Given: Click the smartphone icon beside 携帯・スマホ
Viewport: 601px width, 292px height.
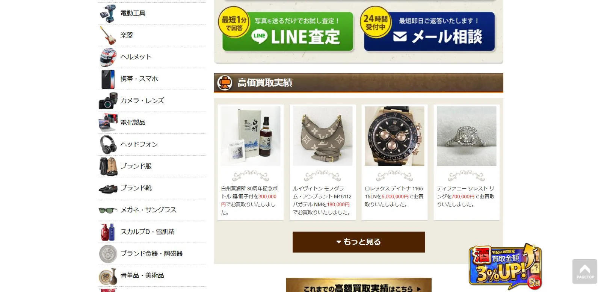Looking at the screenshot, I should [x=108, y=79].
